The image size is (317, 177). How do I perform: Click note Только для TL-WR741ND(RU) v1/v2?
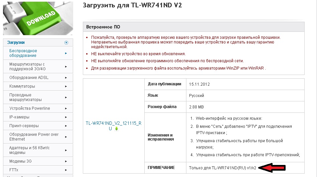coord(222,168)
